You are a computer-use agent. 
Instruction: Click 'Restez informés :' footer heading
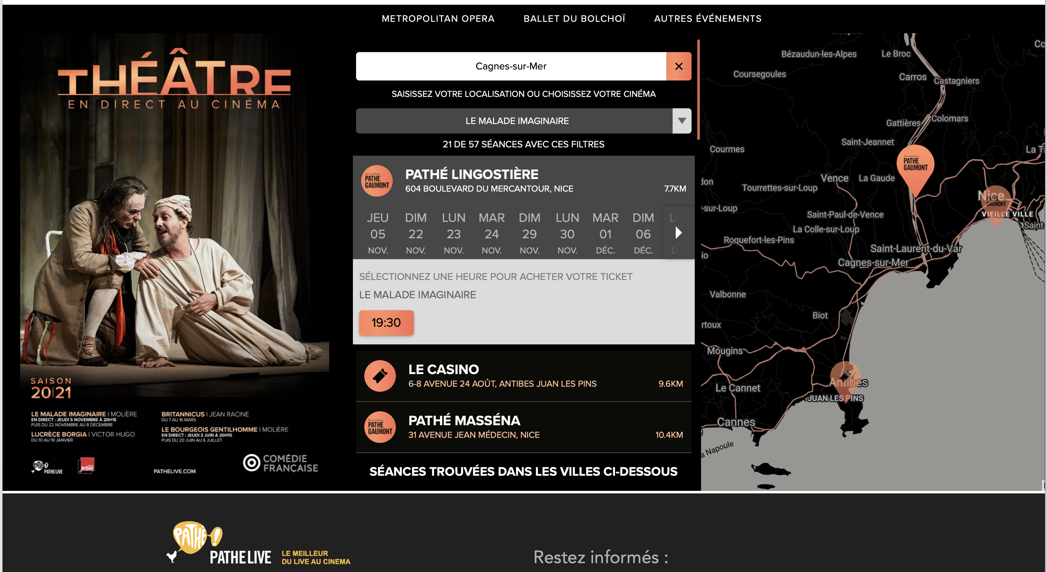(x=601, y=557)
